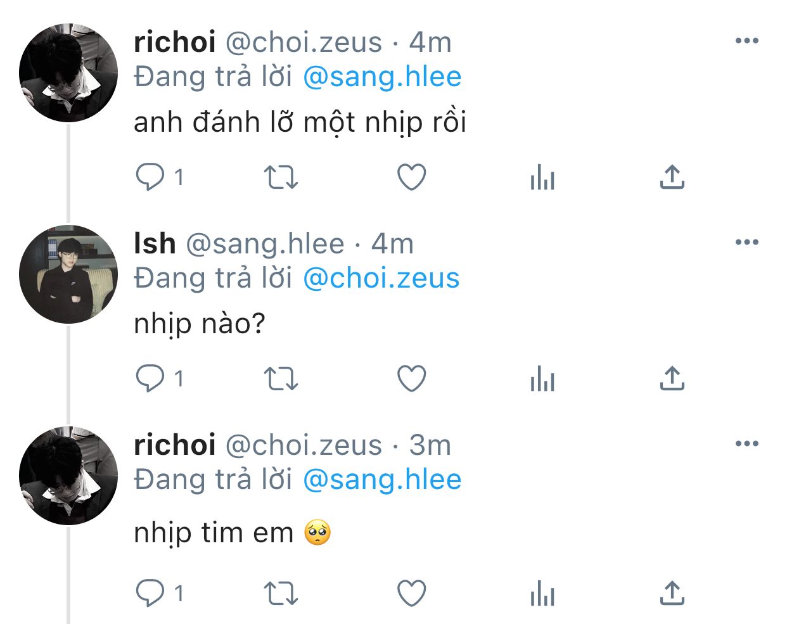The width and height of the screenshot is (787, 624).
Task: Open lsh's profile picture
Action: (x=68, y=274)
